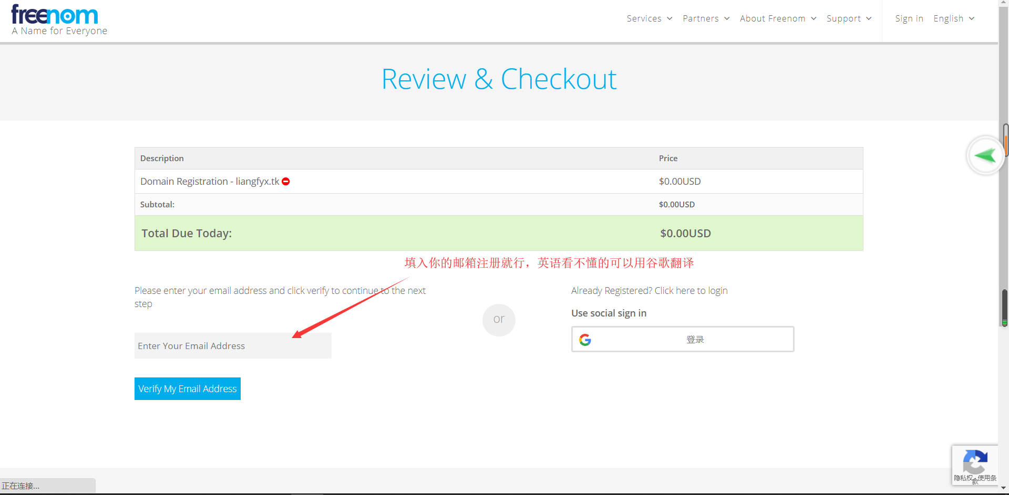This screenshot has width=1009, height=495.
Task: Click the Freenom logo
Action: 55,16
